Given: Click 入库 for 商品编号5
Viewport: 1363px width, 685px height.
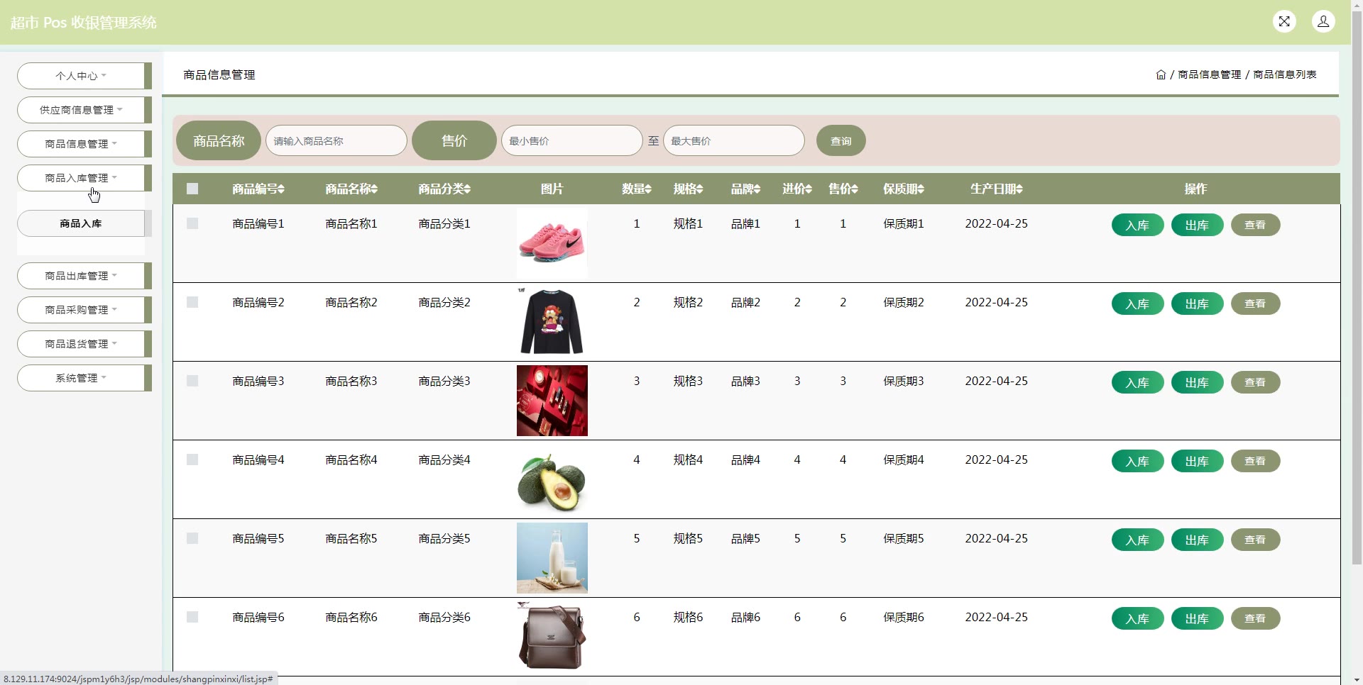Looking at the screenshot, I should (1137, 540).
